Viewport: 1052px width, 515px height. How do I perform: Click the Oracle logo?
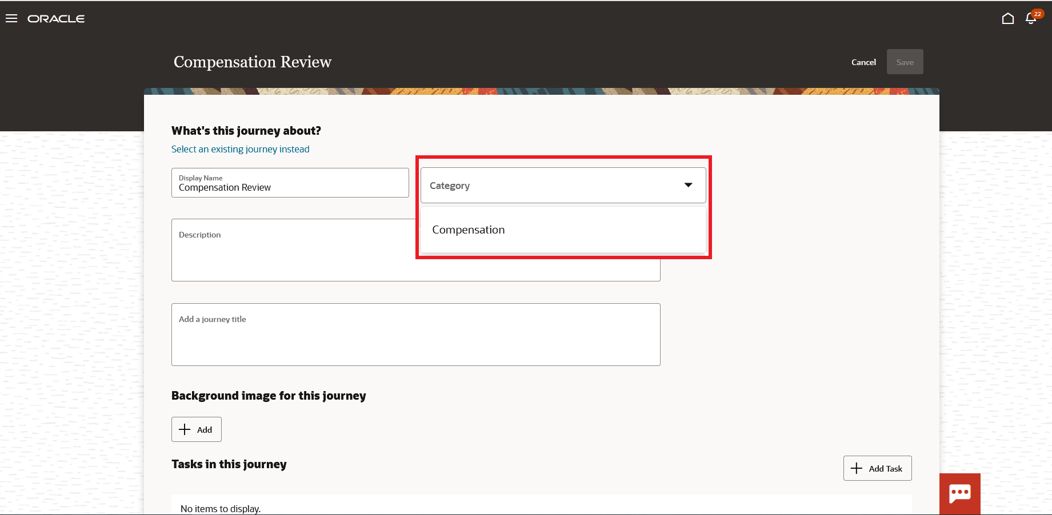pyautogui.click(x=56, y=19)
